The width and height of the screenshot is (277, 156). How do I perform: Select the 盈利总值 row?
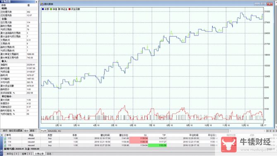[x=19, y=68]
